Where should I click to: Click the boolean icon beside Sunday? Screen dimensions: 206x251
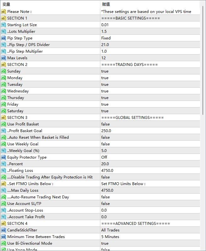click(3, 71)
